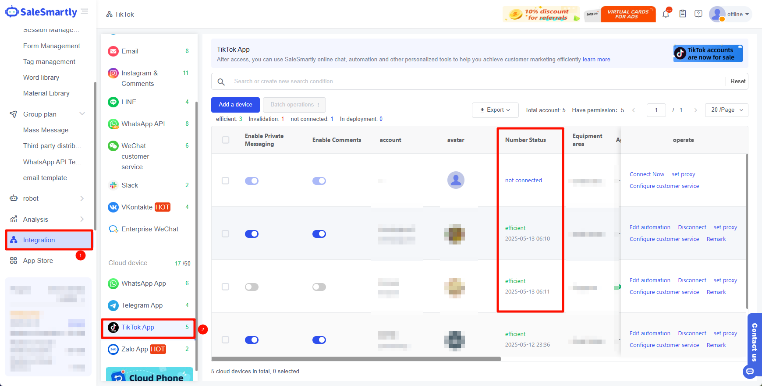
Task: Open the offline status dropdown
Action: point(738,14)
